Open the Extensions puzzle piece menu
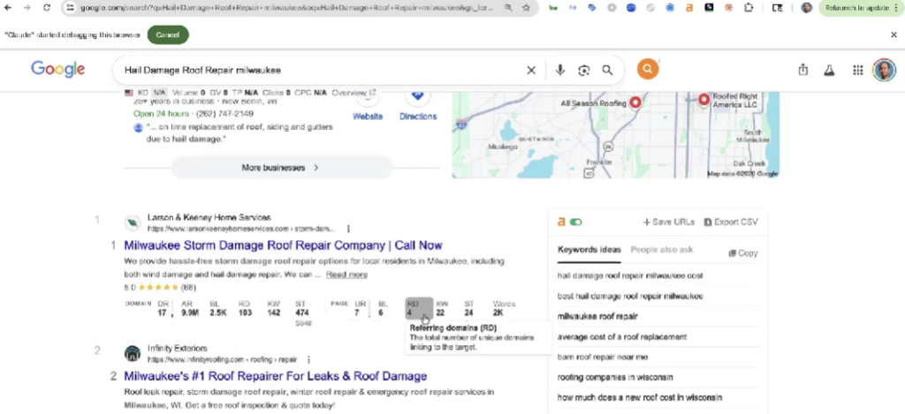 pos(749,8)
